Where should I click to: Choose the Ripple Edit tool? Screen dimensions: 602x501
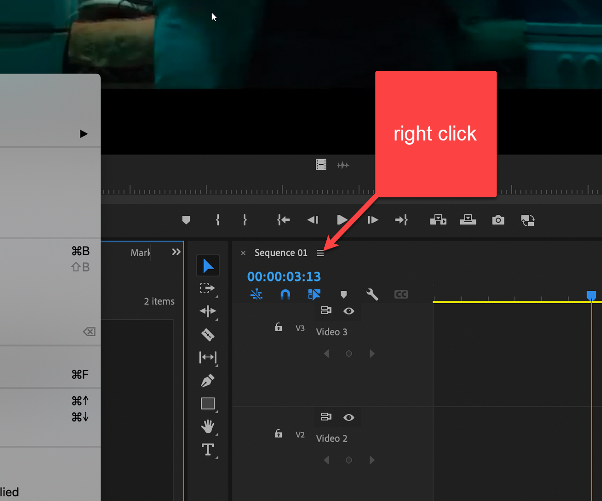pos(208,311)
